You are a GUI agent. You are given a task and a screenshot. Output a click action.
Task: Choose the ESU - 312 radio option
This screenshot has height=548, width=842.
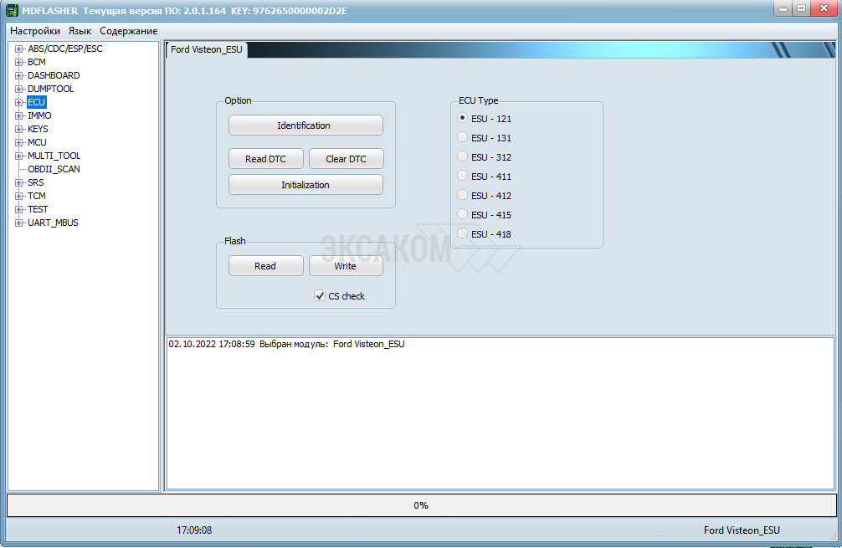463,157
